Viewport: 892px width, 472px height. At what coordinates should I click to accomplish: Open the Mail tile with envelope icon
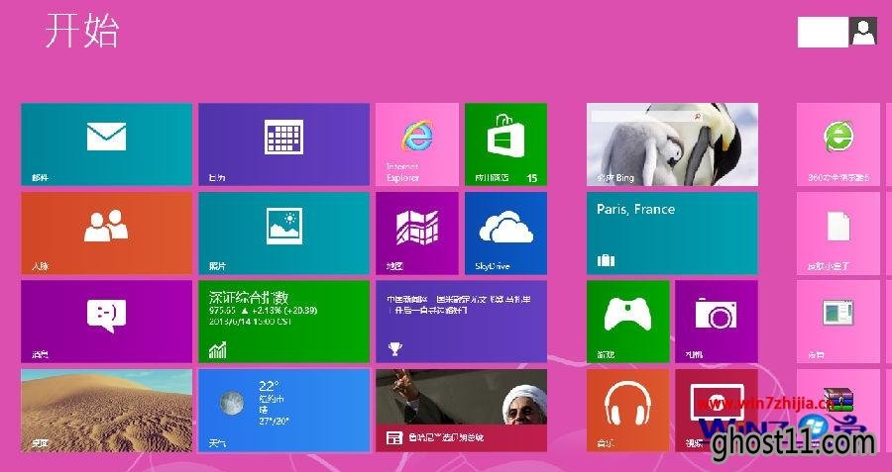[x=106, y=144]
